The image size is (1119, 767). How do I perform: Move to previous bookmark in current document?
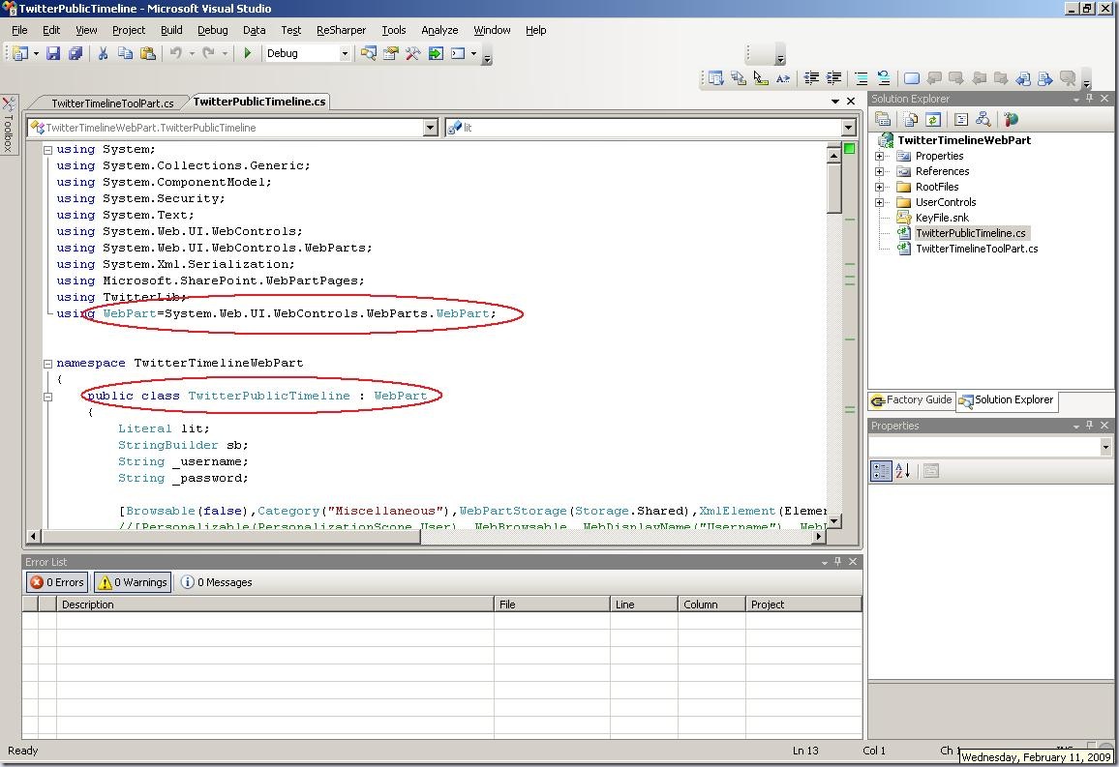pos(1023,78)
